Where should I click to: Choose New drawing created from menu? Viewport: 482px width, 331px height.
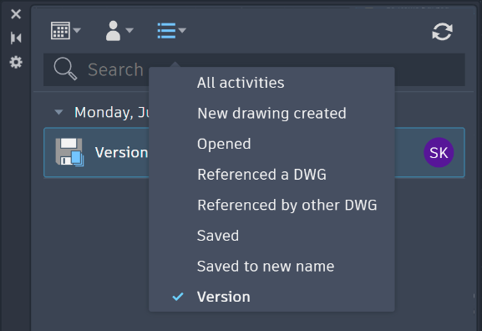tap(271, 113)
